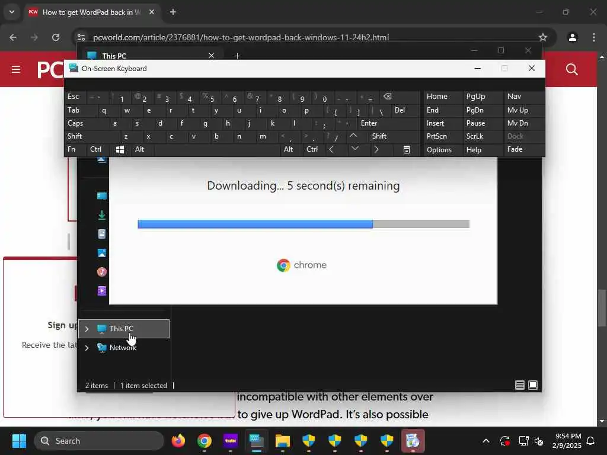Click the Desktop icon in the Explorer sidebar
The image size is (607, 455).
tap(102, 196)
